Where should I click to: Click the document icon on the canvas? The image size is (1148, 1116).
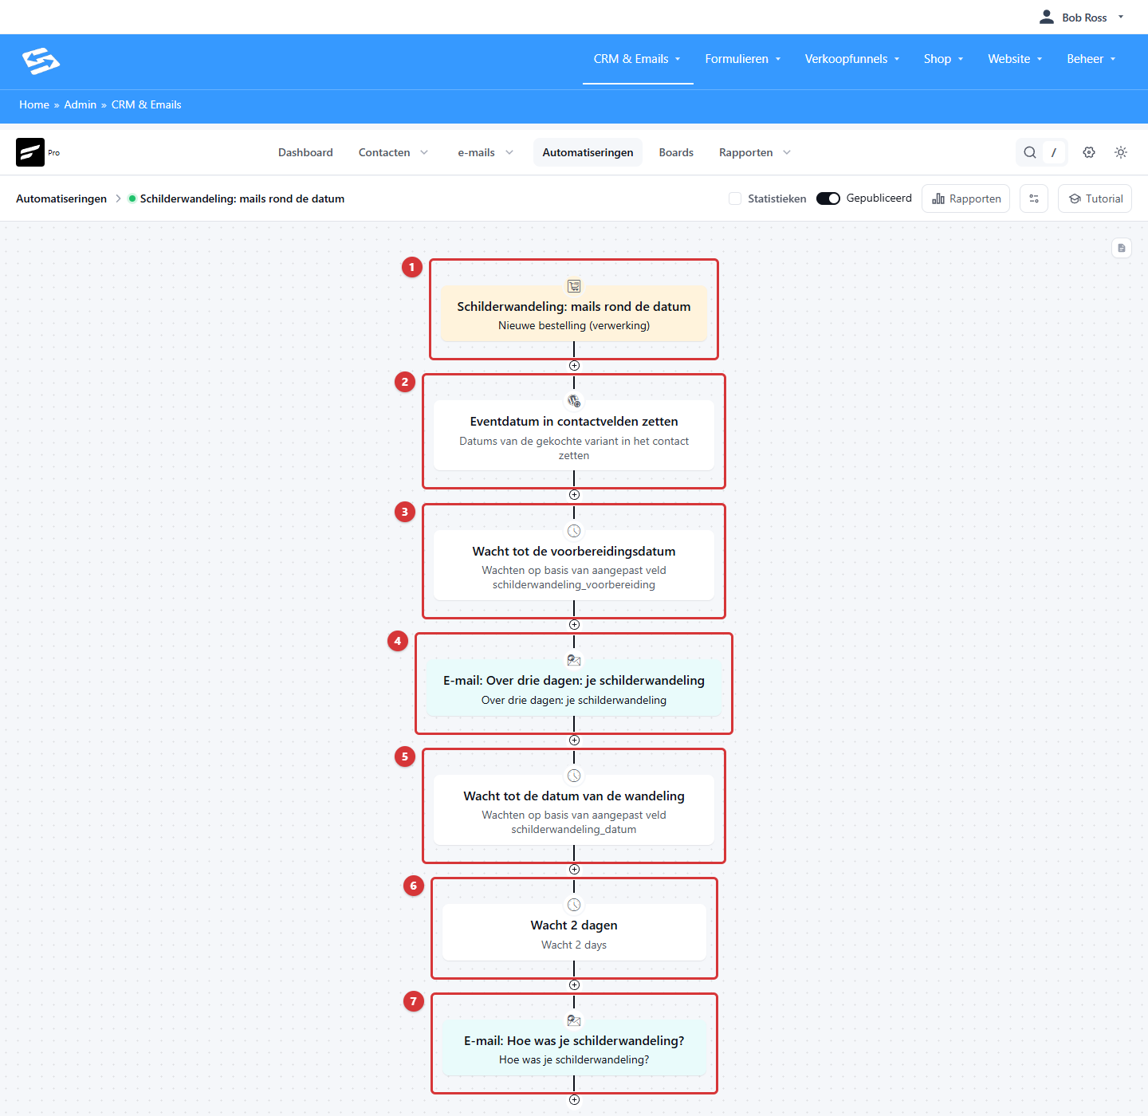[1122, 248]
